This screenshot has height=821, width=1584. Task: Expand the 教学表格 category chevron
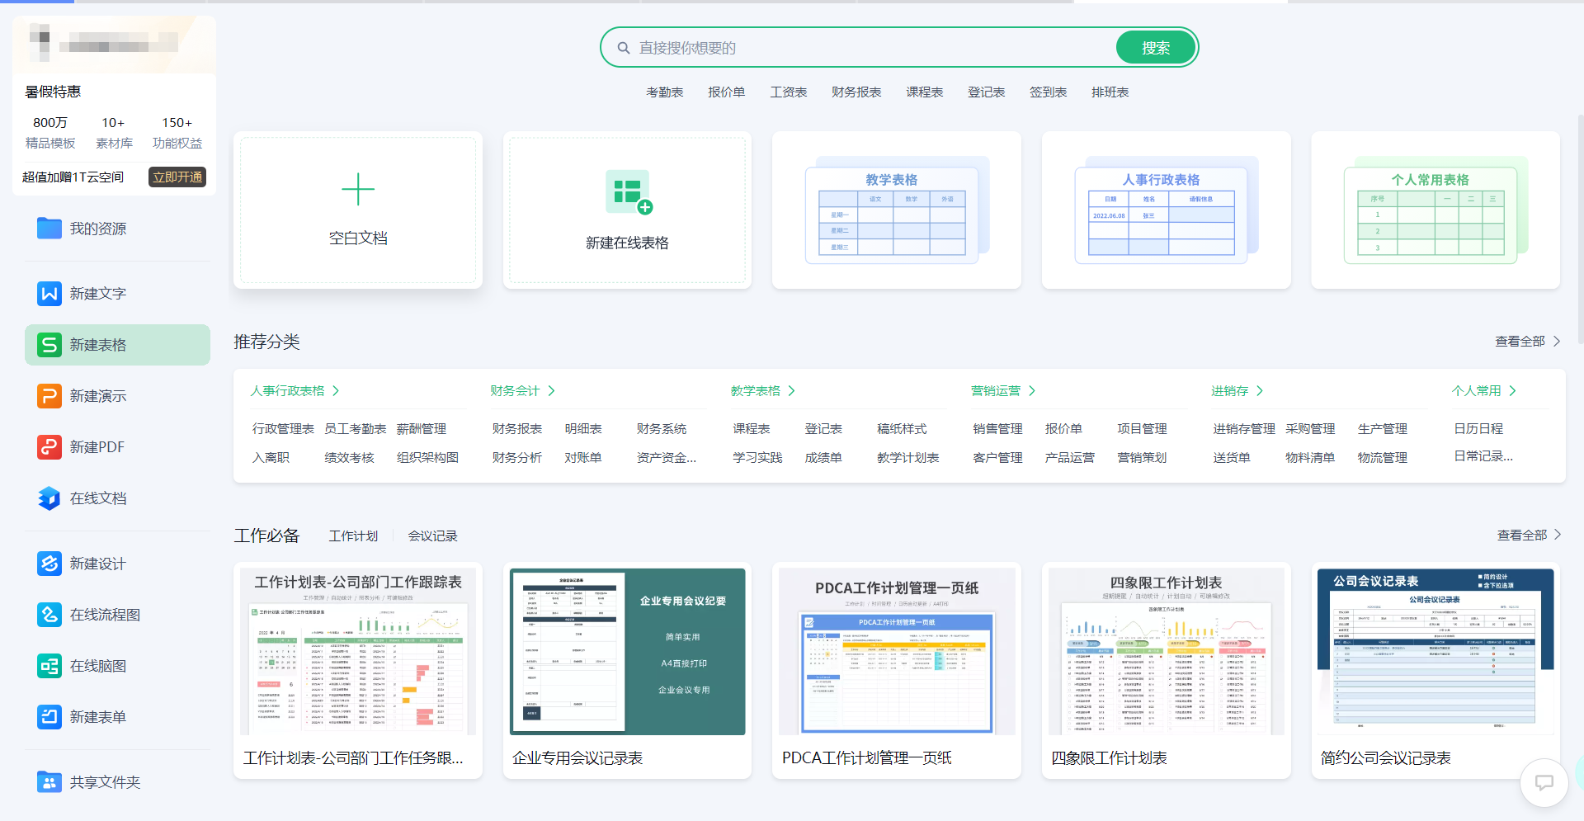click(x=791, y=390)
